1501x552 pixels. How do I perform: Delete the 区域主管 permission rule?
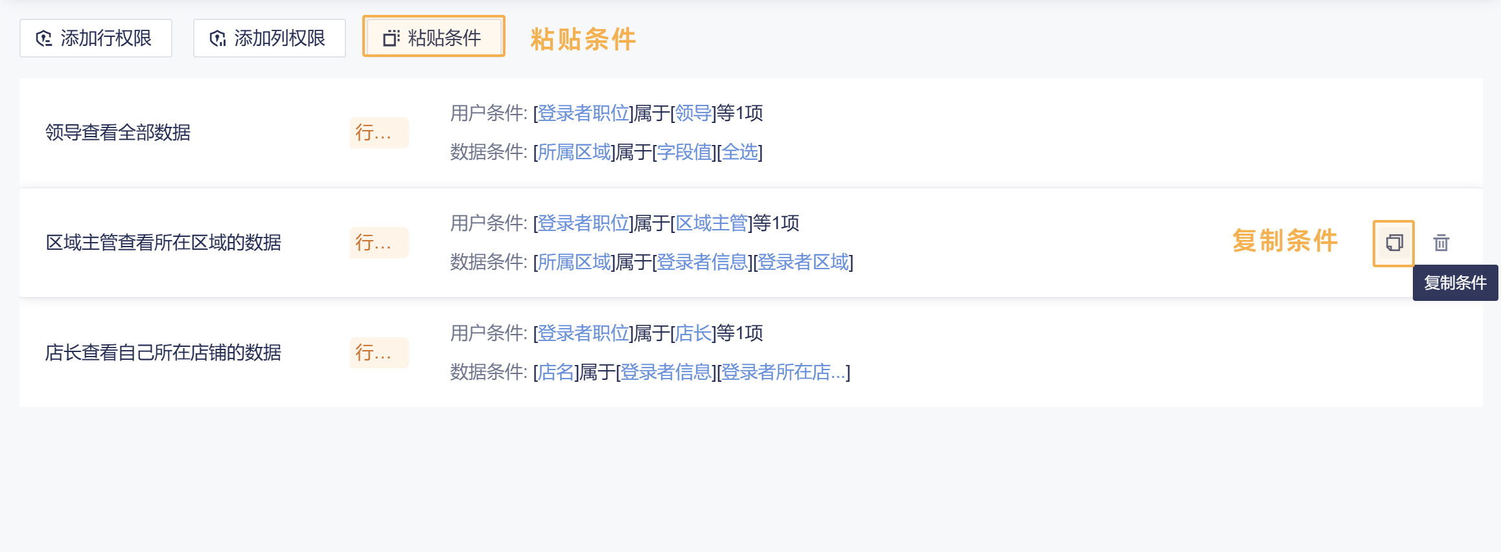tap(1441, 243)
